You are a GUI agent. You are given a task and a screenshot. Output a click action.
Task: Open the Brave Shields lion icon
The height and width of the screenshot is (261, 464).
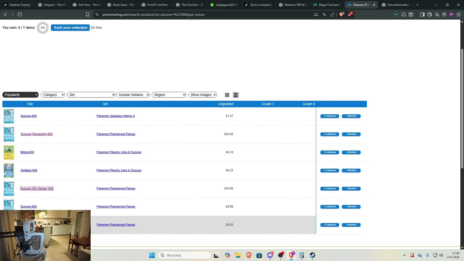coord(341,14)
